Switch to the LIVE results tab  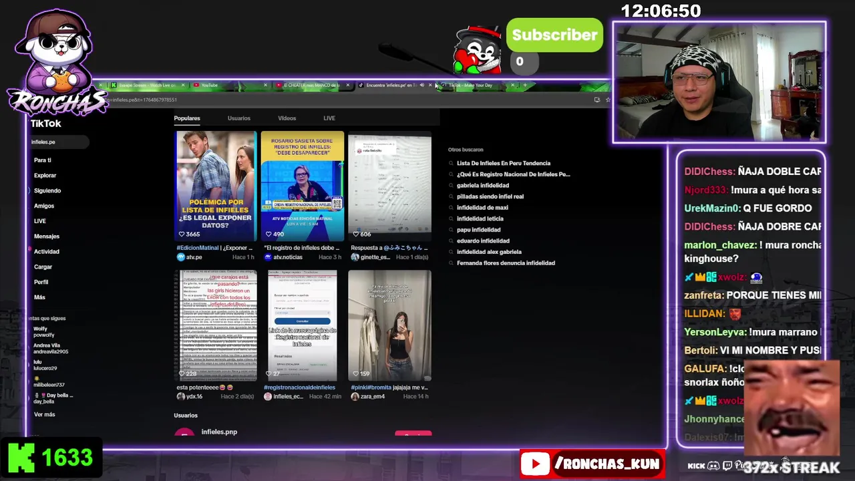point(329,118)
